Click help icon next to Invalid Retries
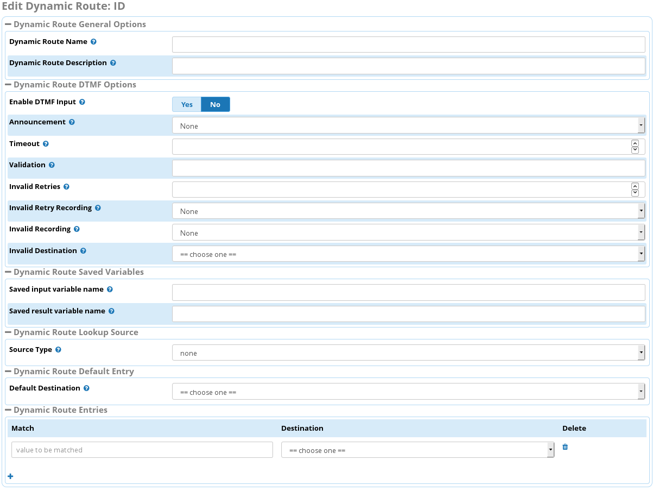The width and height of the screenshot is (659, 491). tap(66, 187)
